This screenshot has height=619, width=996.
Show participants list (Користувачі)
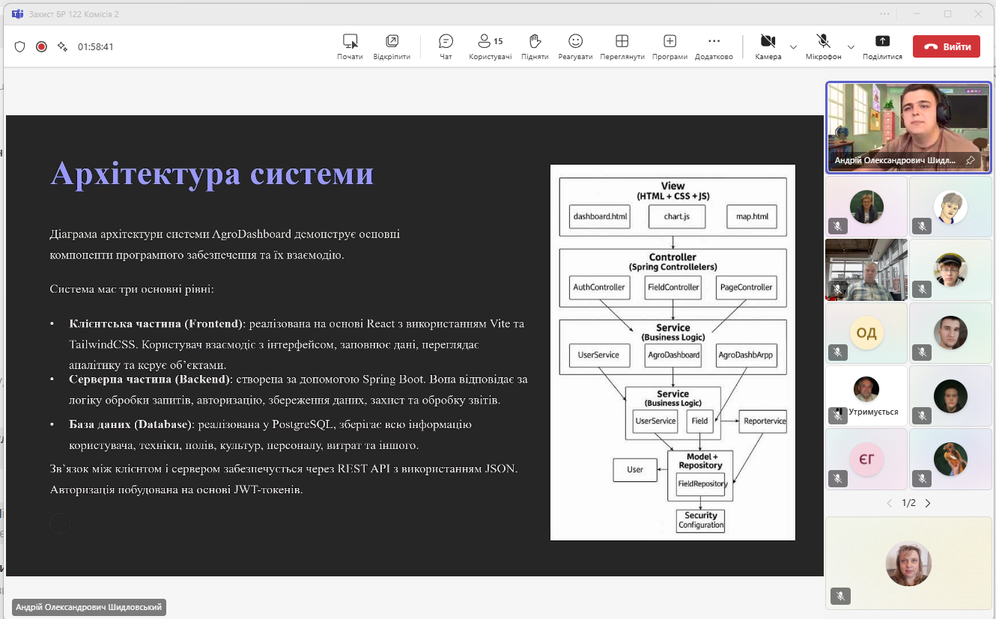[x=491, y=46]
